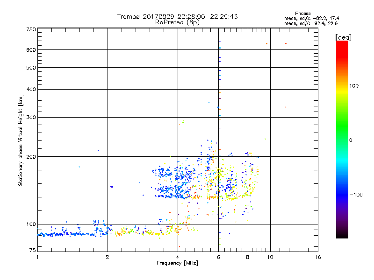Click the y-axis tick label '600'

tap(31, 50)
